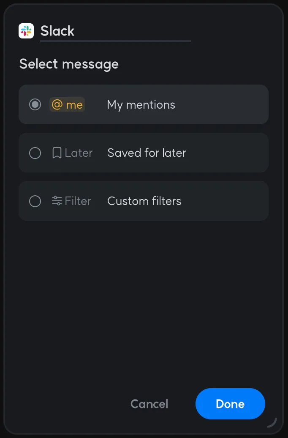Select the My mentions radio button
The height and width of the screenshot is (438, 288).
(x=35, y=104)
